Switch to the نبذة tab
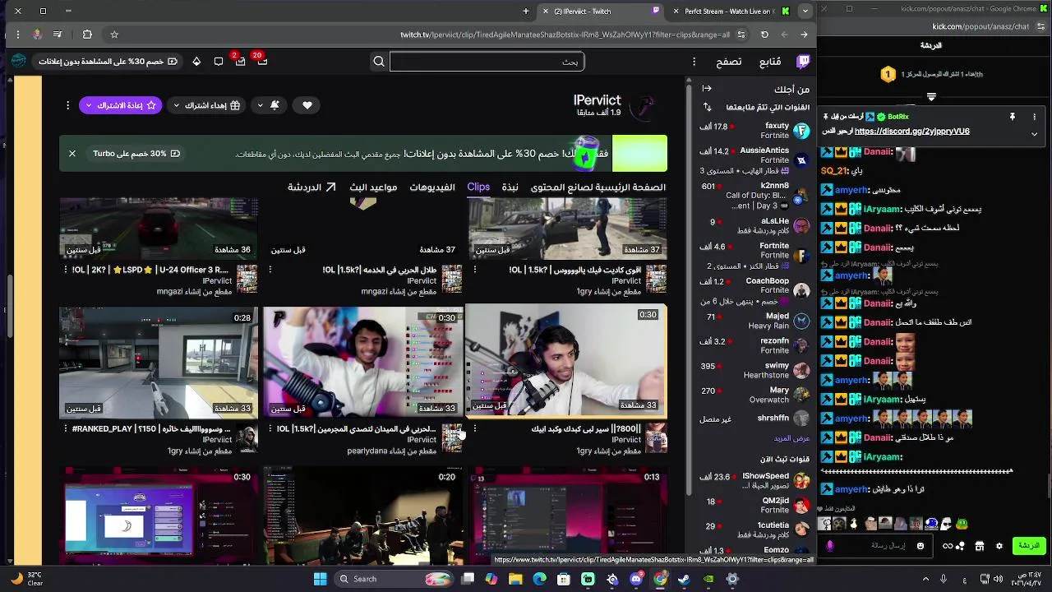The image size is (1052, 592). point(510,187)
